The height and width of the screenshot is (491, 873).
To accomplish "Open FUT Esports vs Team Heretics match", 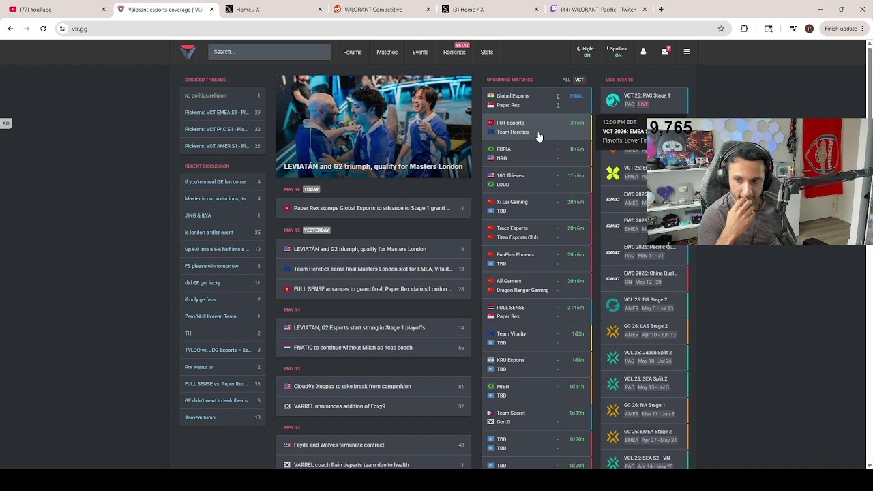I will pyautogui.click(x=536, y=128).
